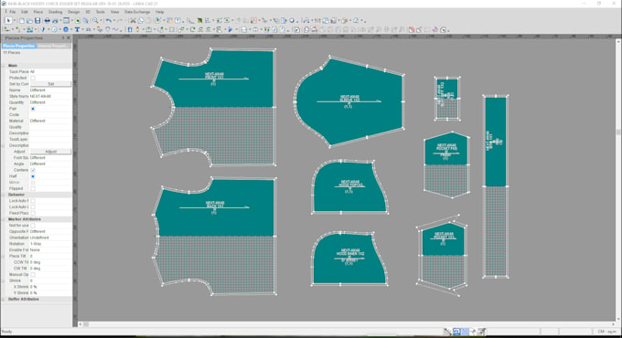Select the Text tool (T icon)
622x338 pixels.
coord(77,30)
